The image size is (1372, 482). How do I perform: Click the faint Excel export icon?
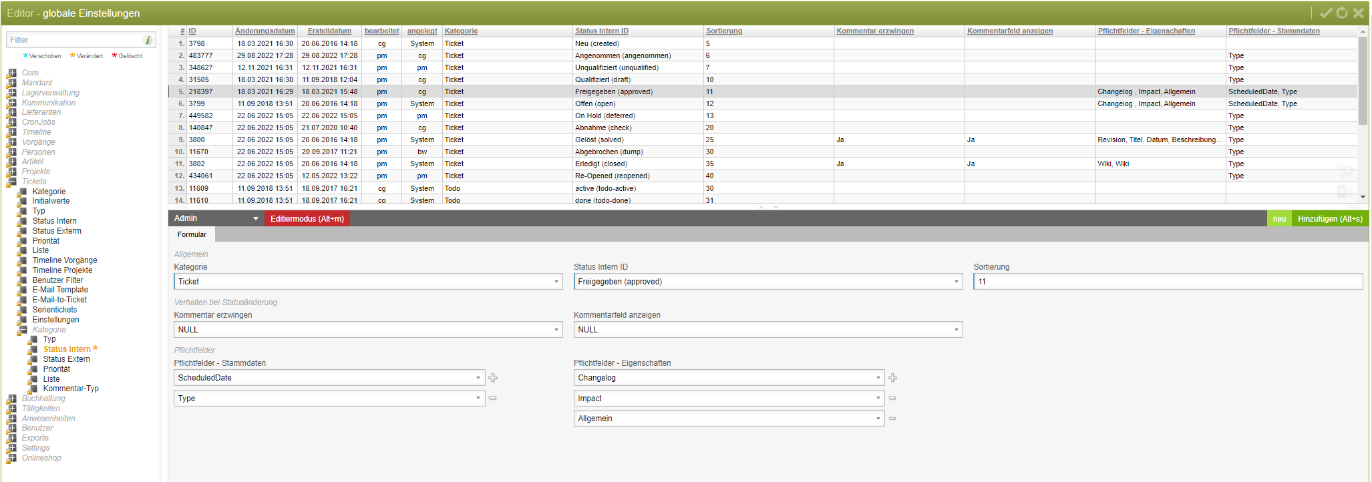click(1345, 192)
